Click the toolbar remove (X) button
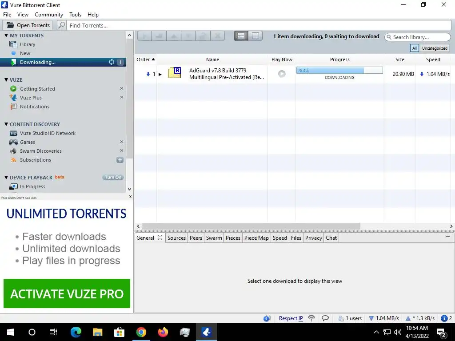The width and height of the screenshot is (455, 341). [x=217, y=36]
